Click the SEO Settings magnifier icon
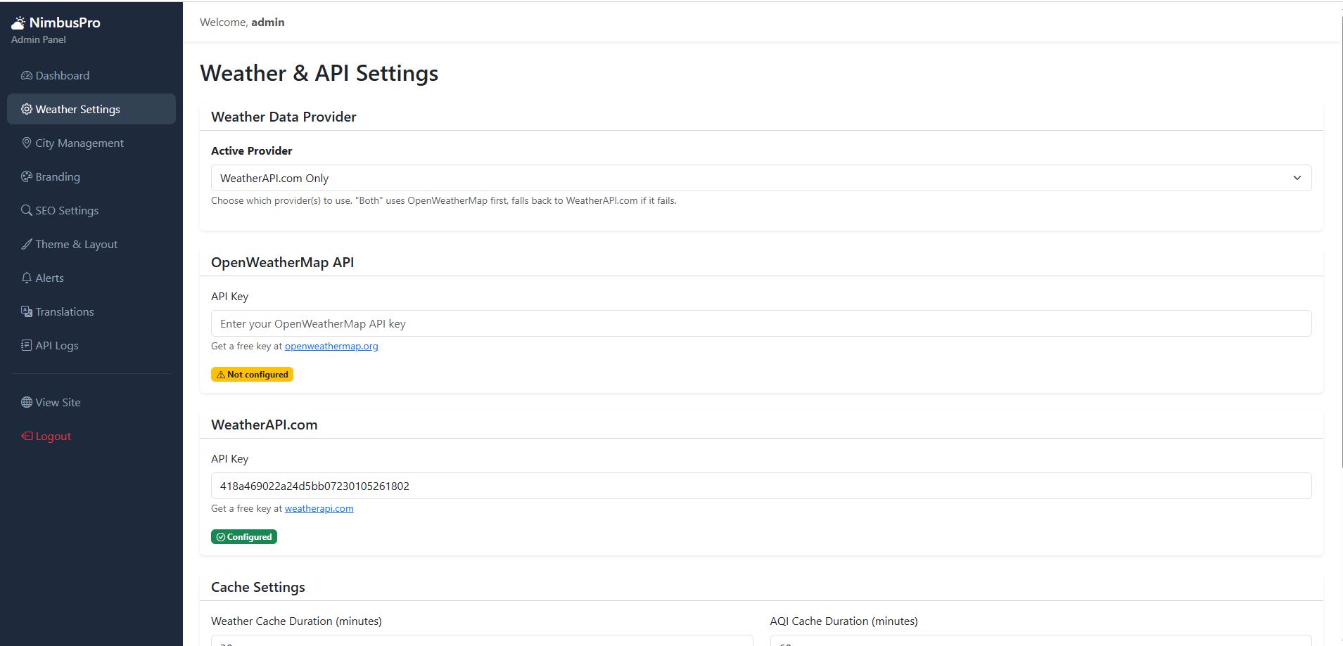The height and width of the screenshot is (646, 1343). click(x=27, y=210)
